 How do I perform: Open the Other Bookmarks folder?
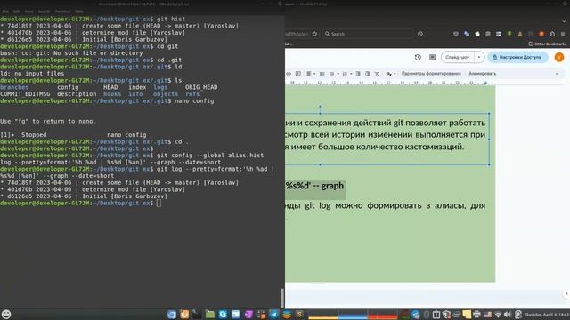click(548, 44)
